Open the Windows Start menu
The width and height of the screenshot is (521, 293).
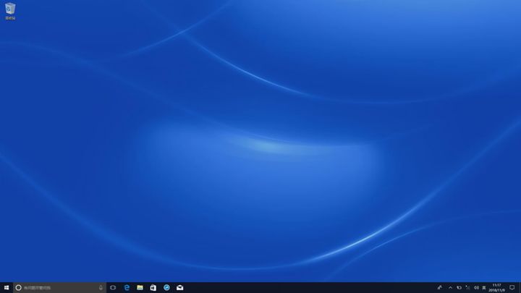[x=7, y=288]
